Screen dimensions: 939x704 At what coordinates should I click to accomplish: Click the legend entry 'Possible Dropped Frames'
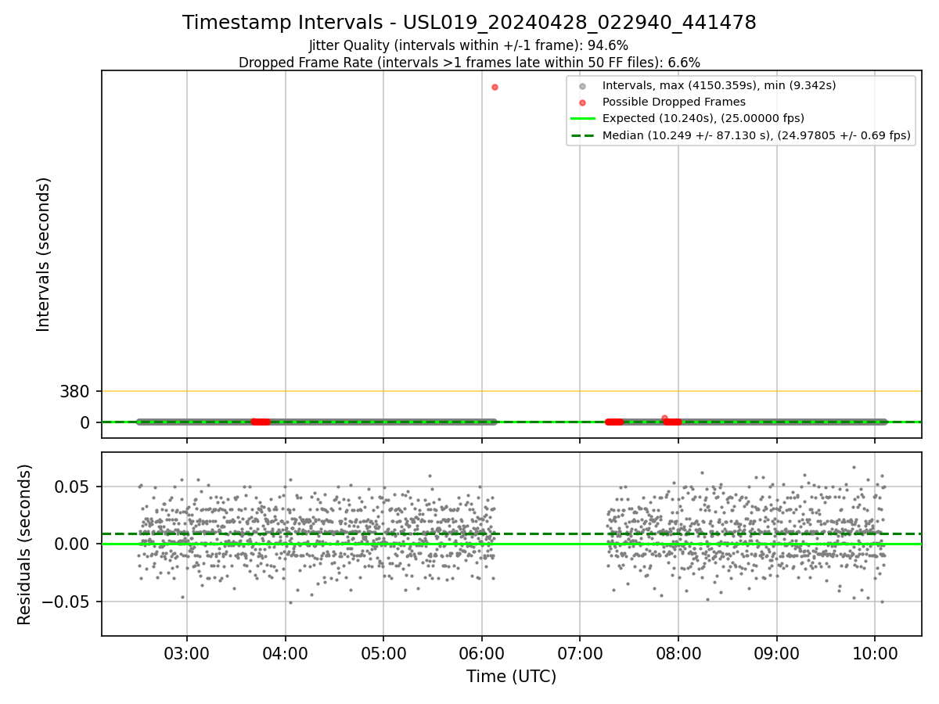click(674, 102)
